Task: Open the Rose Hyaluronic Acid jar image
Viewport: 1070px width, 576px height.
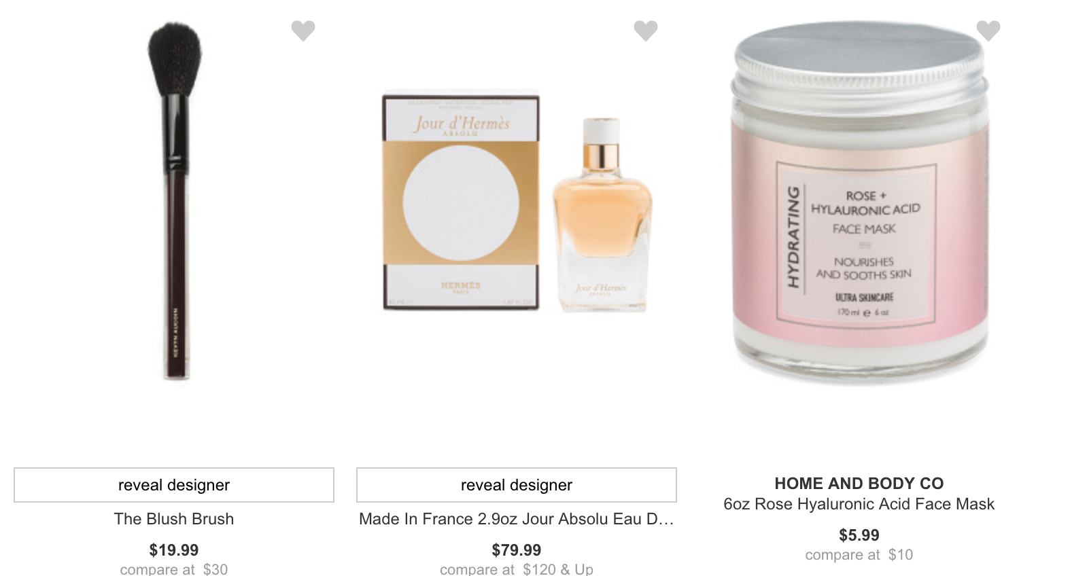Action: (860, 204)
